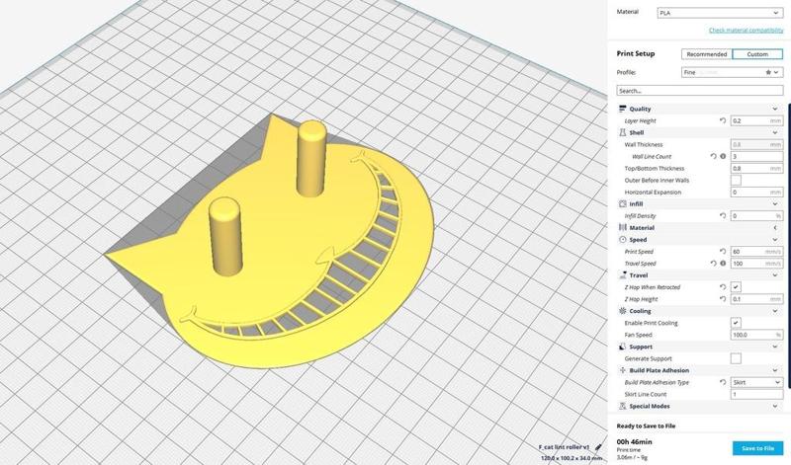Expand the Special Modes section chevron
This screenshot has height=465, width=791.
(775, 406)
